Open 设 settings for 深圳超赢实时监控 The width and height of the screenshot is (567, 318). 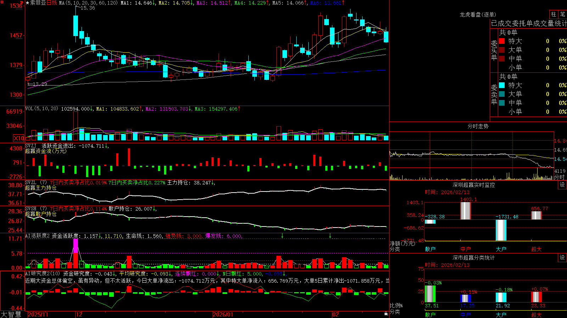(x=562, y=185)
